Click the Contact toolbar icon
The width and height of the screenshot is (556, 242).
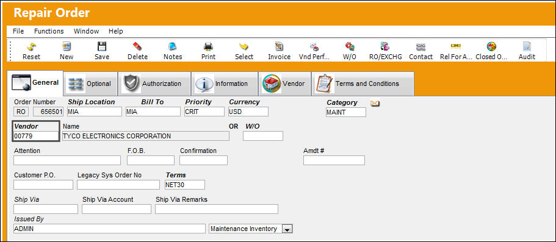421,51
